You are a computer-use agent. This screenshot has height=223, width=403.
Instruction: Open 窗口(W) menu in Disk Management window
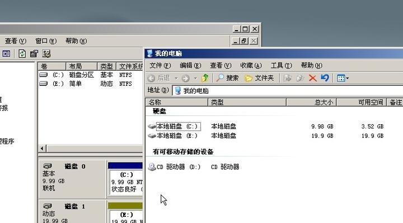click(x=46, y=41)
